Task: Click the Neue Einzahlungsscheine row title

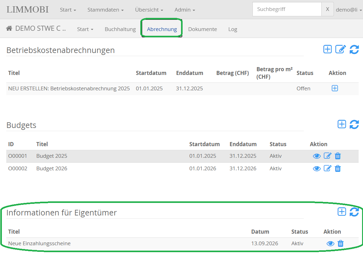Action: 39,244
